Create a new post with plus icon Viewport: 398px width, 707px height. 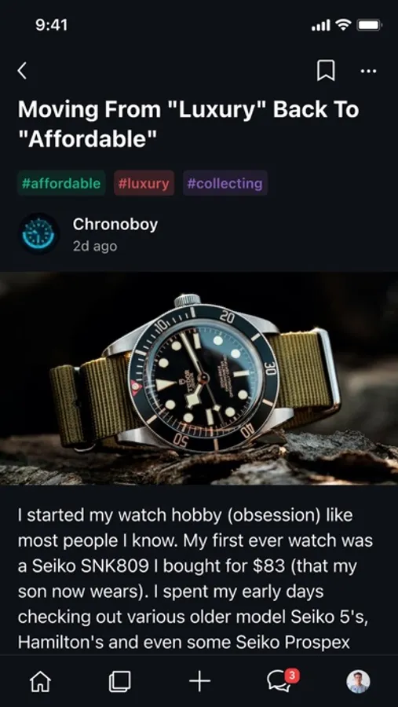coord(199,681)
